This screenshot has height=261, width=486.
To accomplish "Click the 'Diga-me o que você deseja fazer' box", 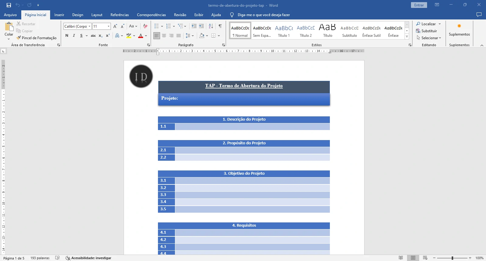I will point(263,15).
